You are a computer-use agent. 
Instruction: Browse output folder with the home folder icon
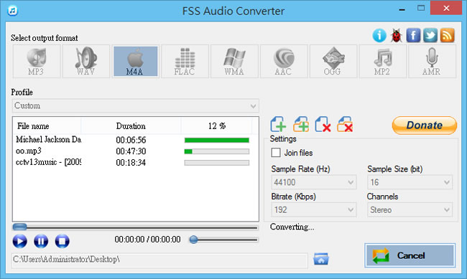[321, 259]
